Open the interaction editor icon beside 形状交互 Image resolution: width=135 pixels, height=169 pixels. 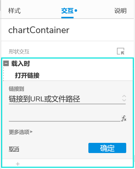point(121,51)
